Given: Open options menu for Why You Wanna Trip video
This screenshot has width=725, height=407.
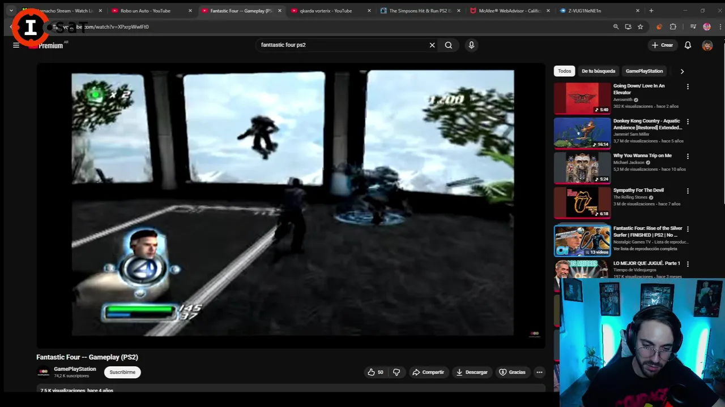Looking at the screenshot, I should coord(688,157).
